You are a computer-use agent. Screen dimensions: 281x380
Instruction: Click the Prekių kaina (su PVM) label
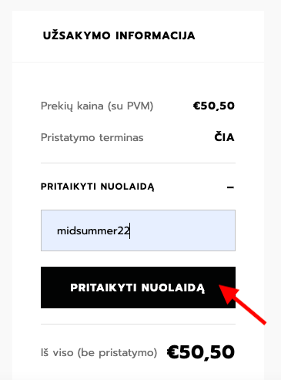click(x=97, y=106)
